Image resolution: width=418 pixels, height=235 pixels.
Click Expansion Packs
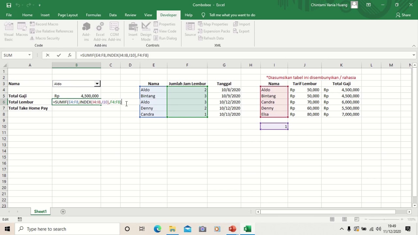coord(214,31)
